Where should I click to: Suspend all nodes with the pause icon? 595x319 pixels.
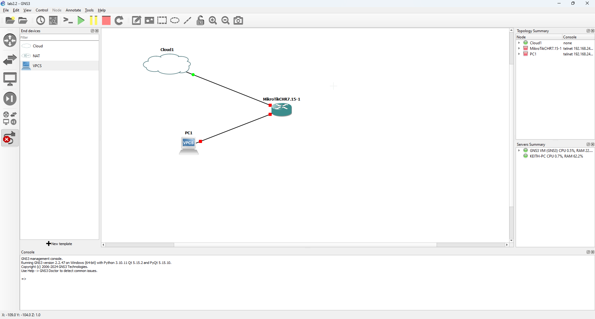94,20
